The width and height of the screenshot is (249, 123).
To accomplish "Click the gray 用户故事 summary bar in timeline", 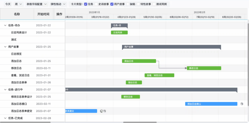I will [171, 47].
